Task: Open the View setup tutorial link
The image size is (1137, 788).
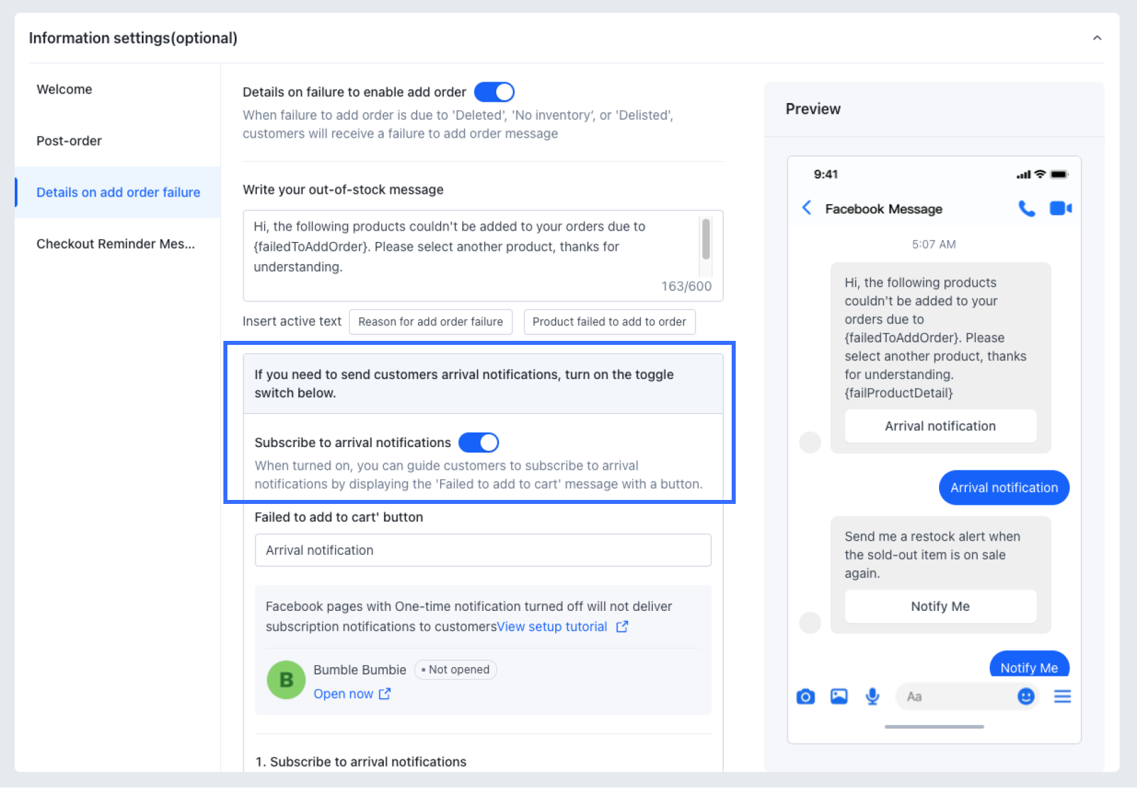Action: point(552,627)
